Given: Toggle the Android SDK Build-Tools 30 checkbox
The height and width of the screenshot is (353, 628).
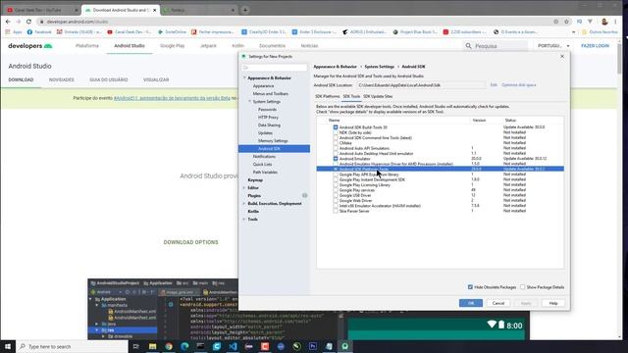Looking at the screenshot, I should pos(336,127).
